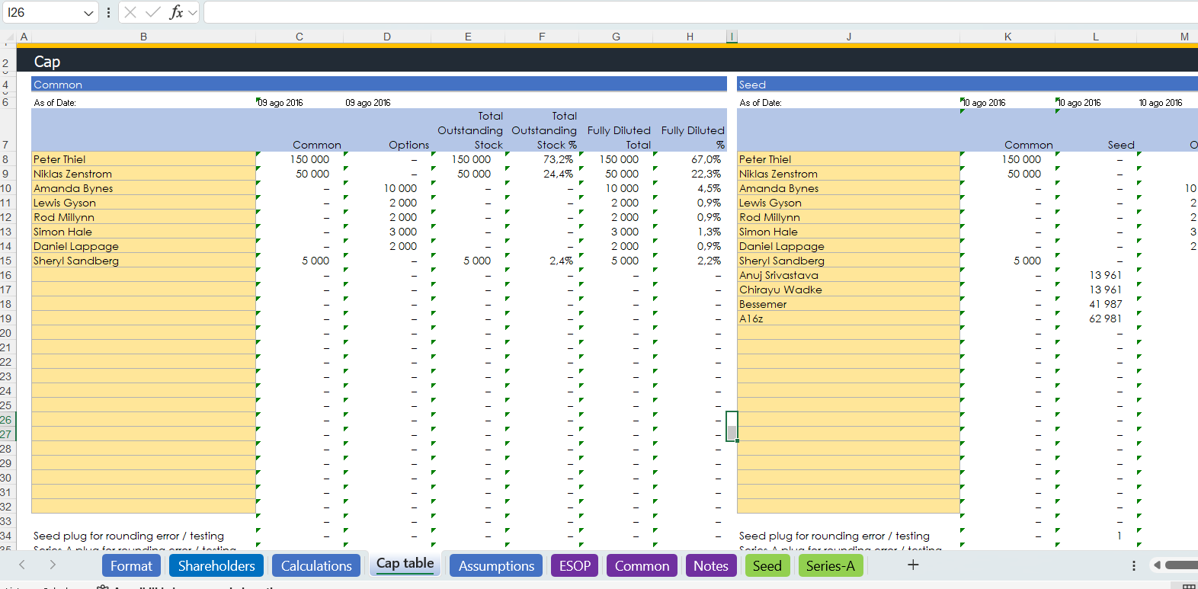Image resolution: width=1198 pixels, height=589 pixels.
Task: Click the Fully Diluted Total column heading
Action: coord(619,137)
